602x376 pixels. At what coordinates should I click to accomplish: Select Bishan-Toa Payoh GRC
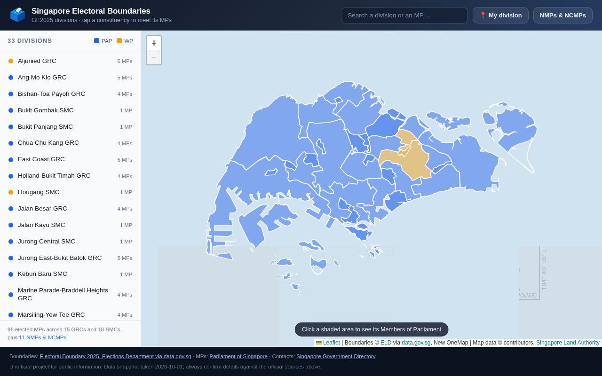tap(71, 94)
